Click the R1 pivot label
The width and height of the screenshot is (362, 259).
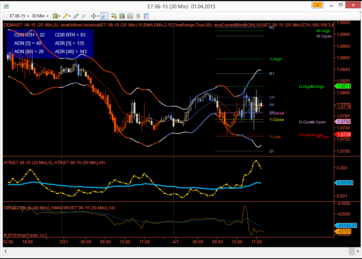coord(272,74)
